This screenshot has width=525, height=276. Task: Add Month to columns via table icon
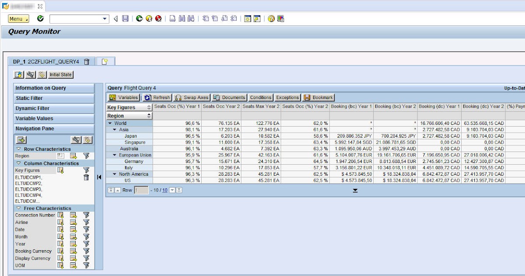(x=73, y=237)
